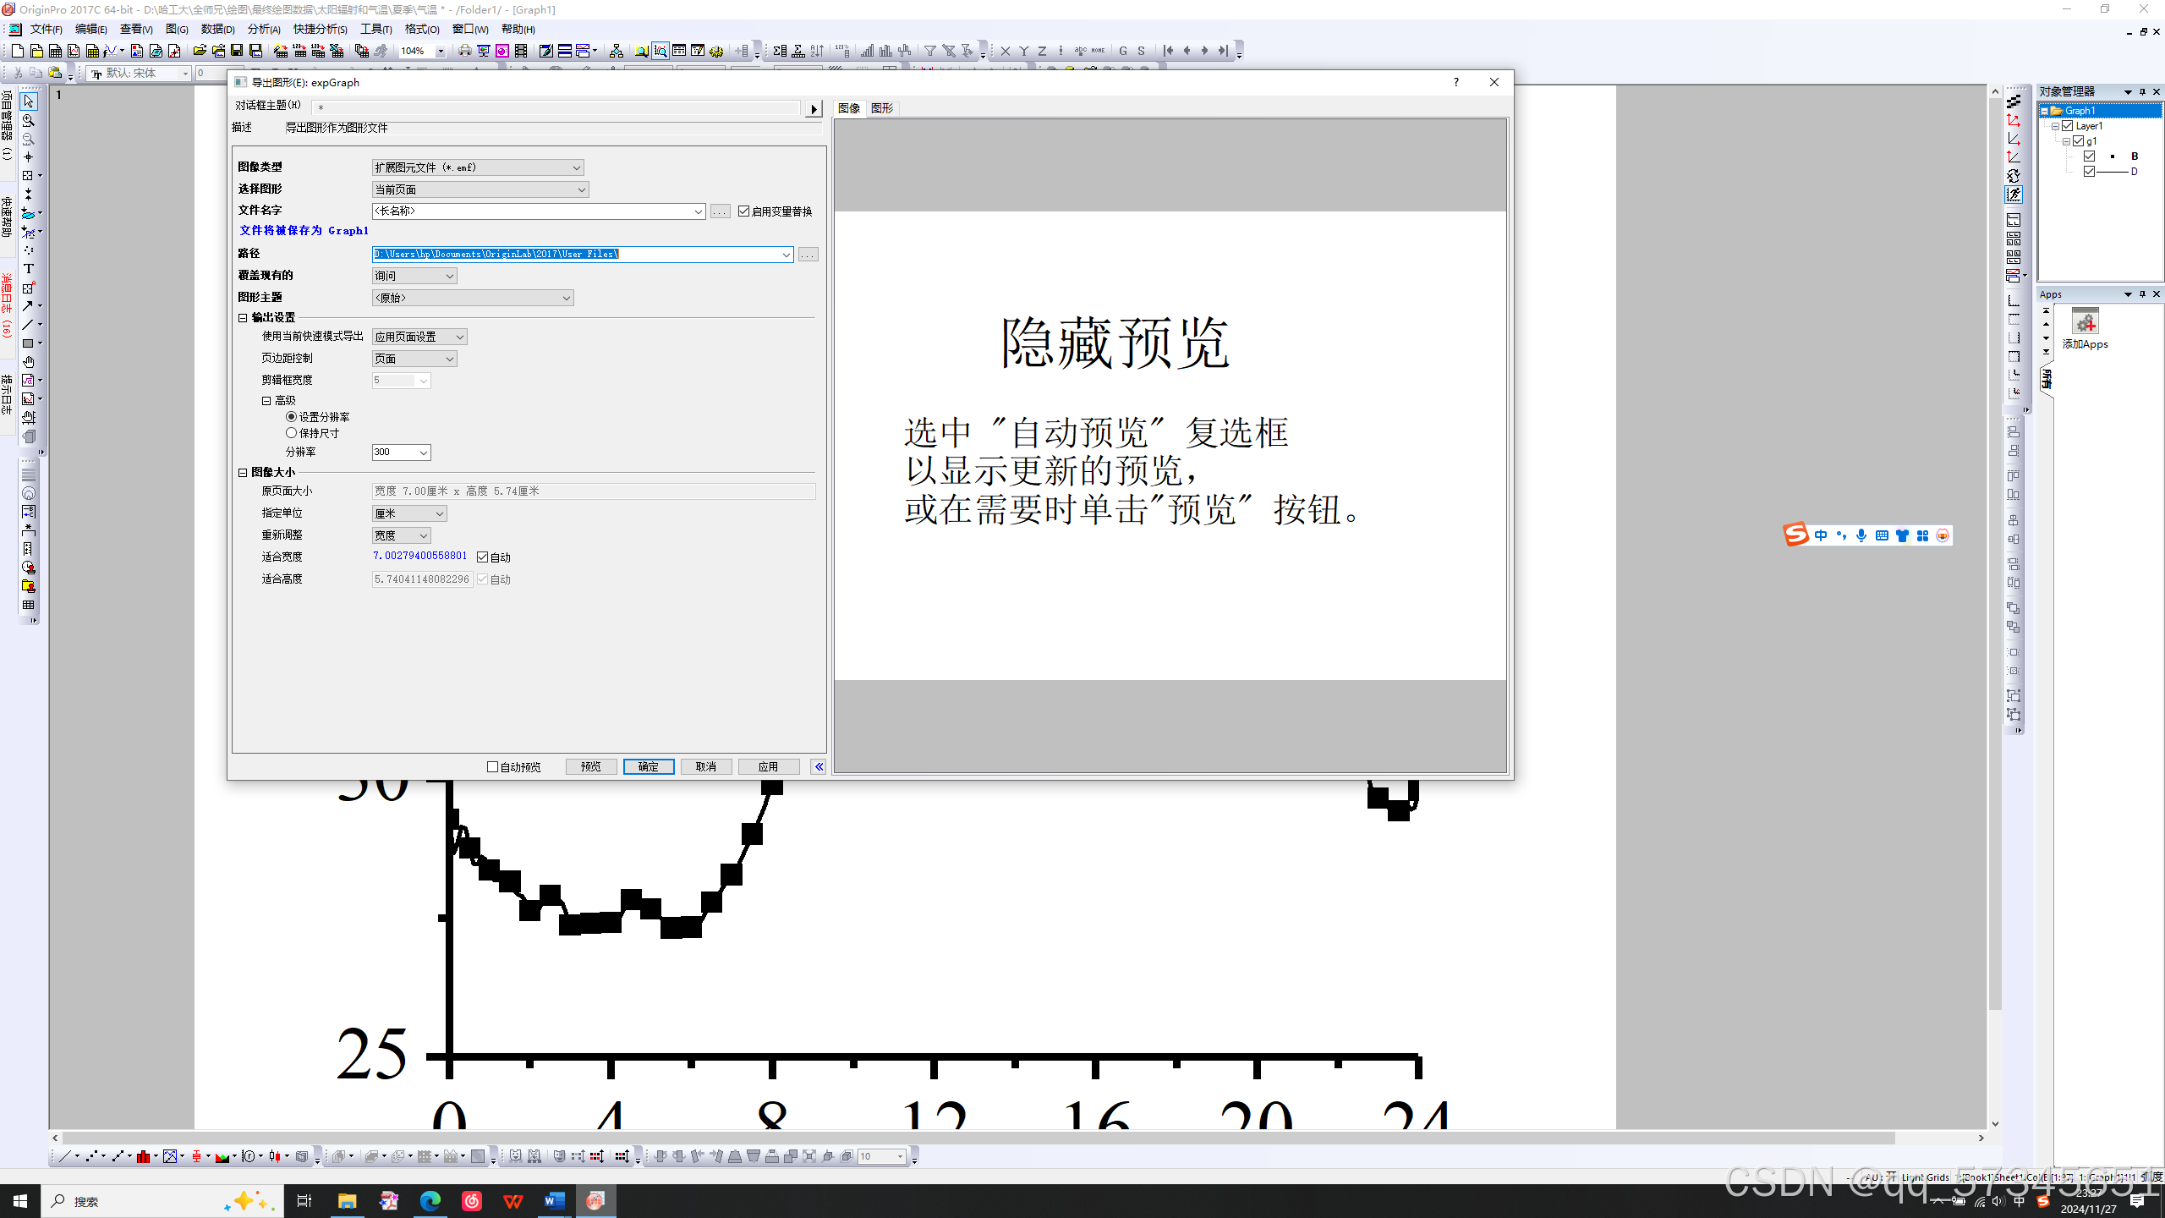
Task: Click the 确定 button
Action: (x=648, y=766)
